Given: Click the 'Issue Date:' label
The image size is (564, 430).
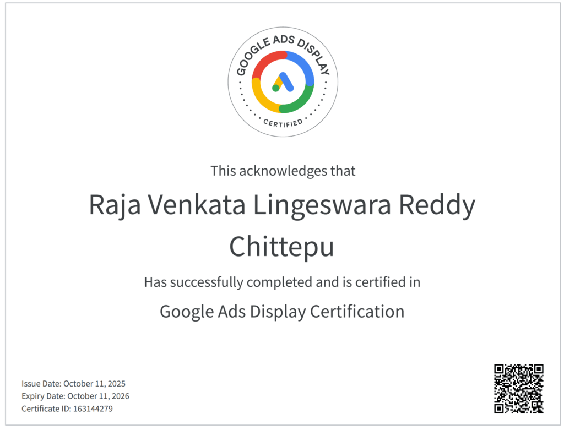Looking at the screenshot, I should tap(41, 384).
